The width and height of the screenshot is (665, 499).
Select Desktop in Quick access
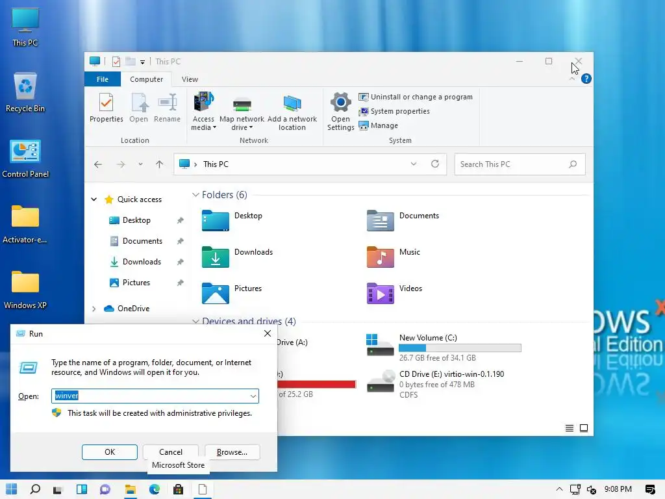point(136,220)
